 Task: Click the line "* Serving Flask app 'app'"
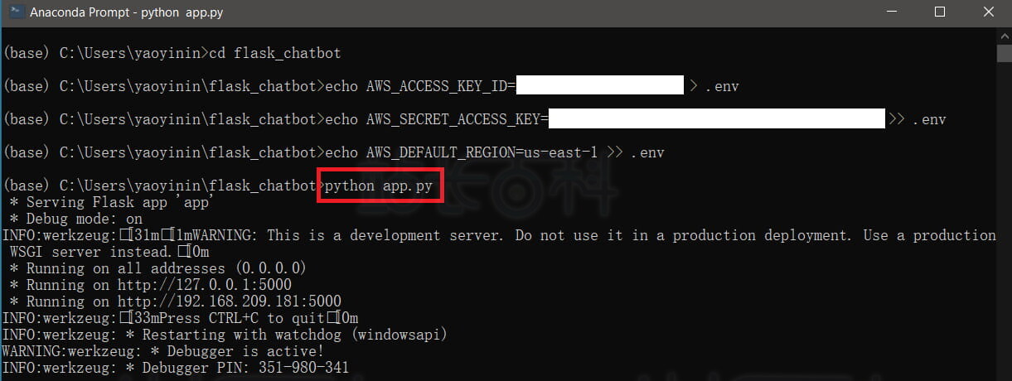point(112,202)
